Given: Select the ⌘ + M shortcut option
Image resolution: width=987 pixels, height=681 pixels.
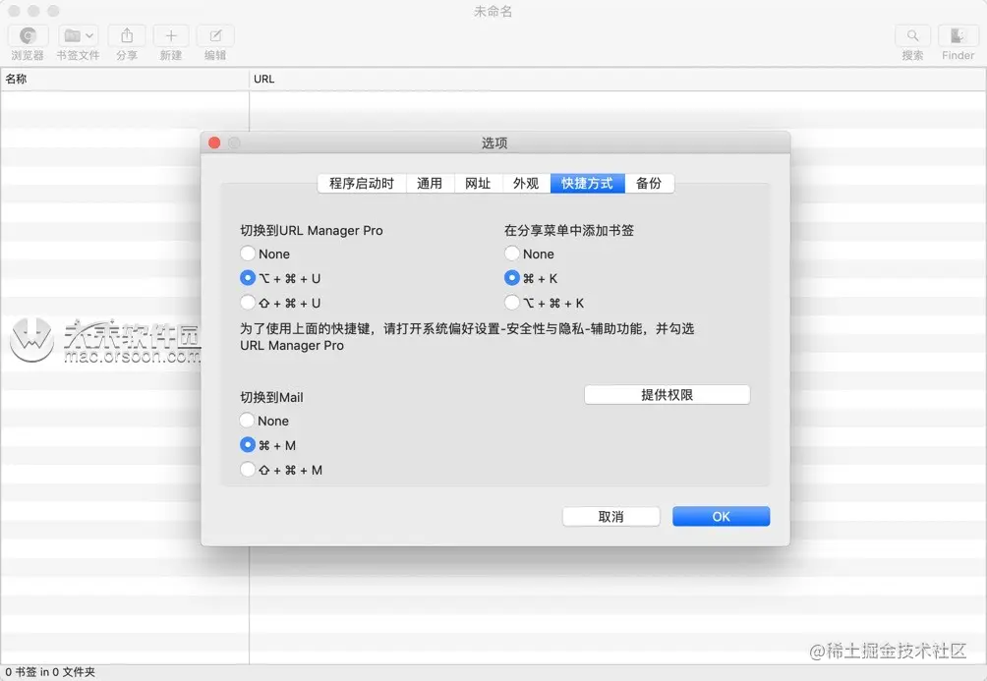Looking at the screenshot, I should (248, 445).
